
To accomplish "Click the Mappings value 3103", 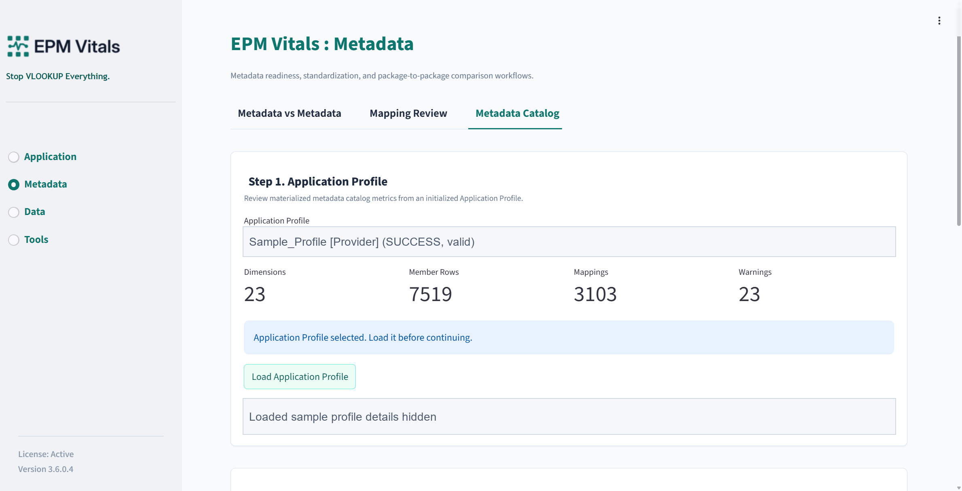I will click(595, 294).
